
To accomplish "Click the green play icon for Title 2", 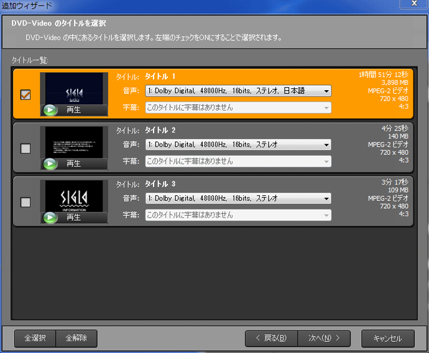I will click(x=50, y=163).
